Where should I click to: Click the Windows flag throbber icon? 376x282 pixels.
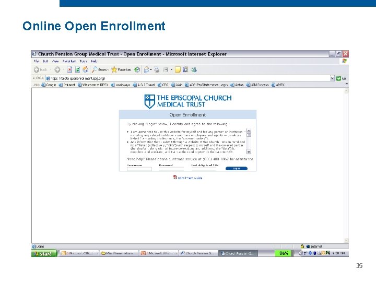click(344, 61)
